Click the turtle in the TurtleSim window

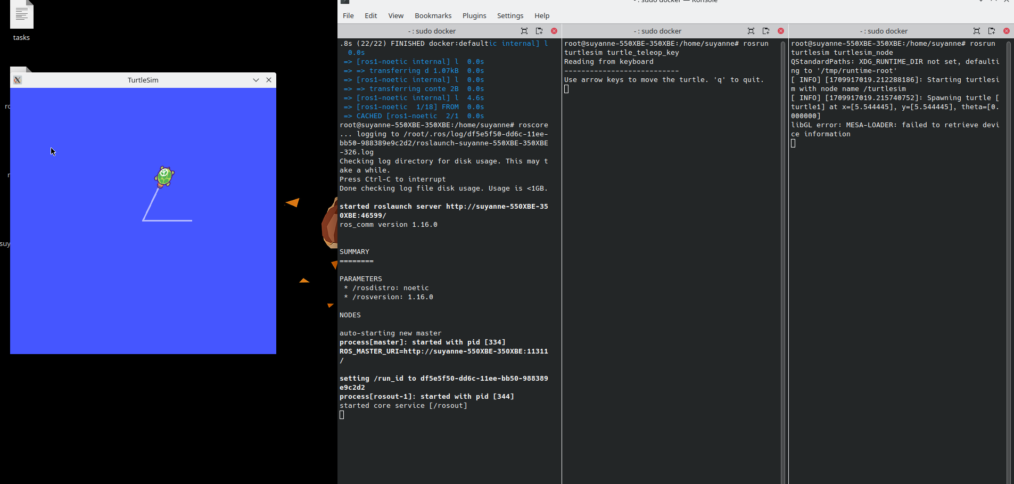point(164,176)
